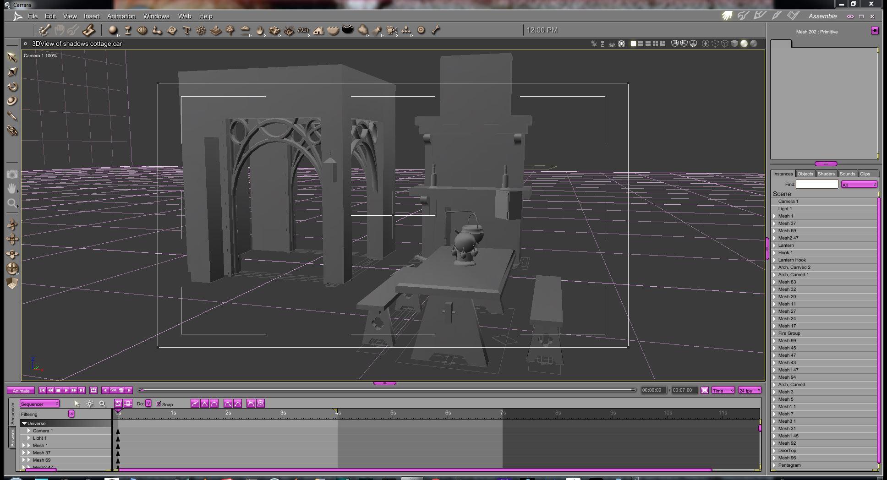
Task: Click the Find input field
Action: (817, 184)
